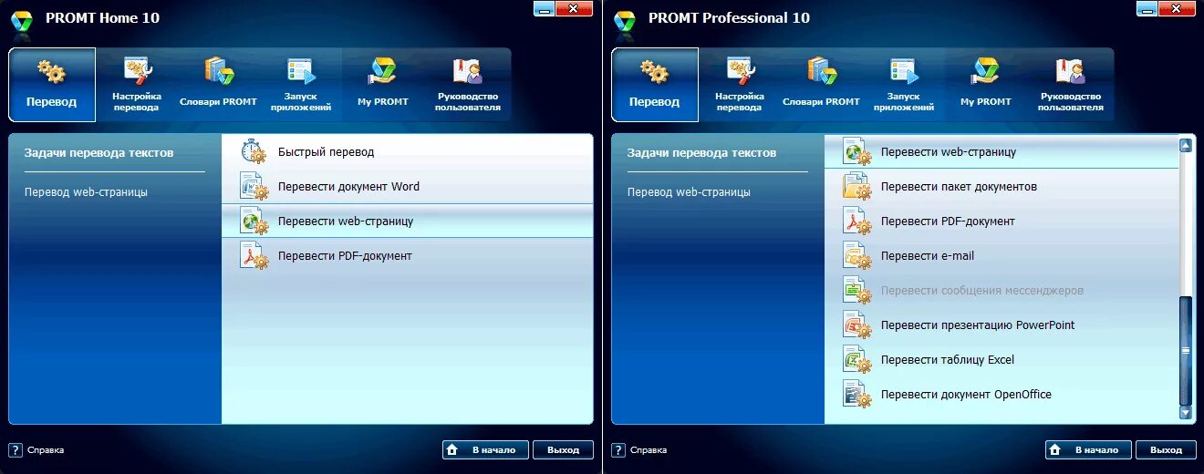Open Запуск приложений in PROMT Professional window
The width and height of the screenshot is (1204, 474).
click(904, 85)
